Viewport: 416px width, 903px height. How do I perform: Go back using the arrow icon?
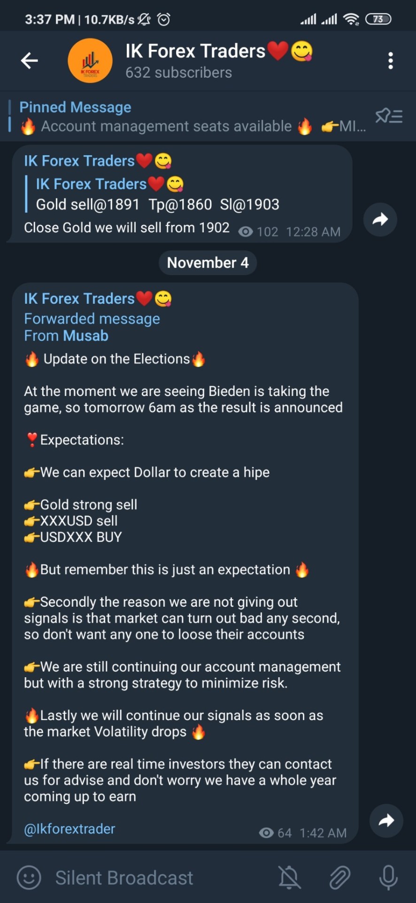click(x=29, y=61)
